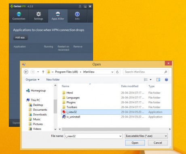Viewport: 186px width, 154px height.
Task: Sort files by Date modified column
Action: click(130, 86)
